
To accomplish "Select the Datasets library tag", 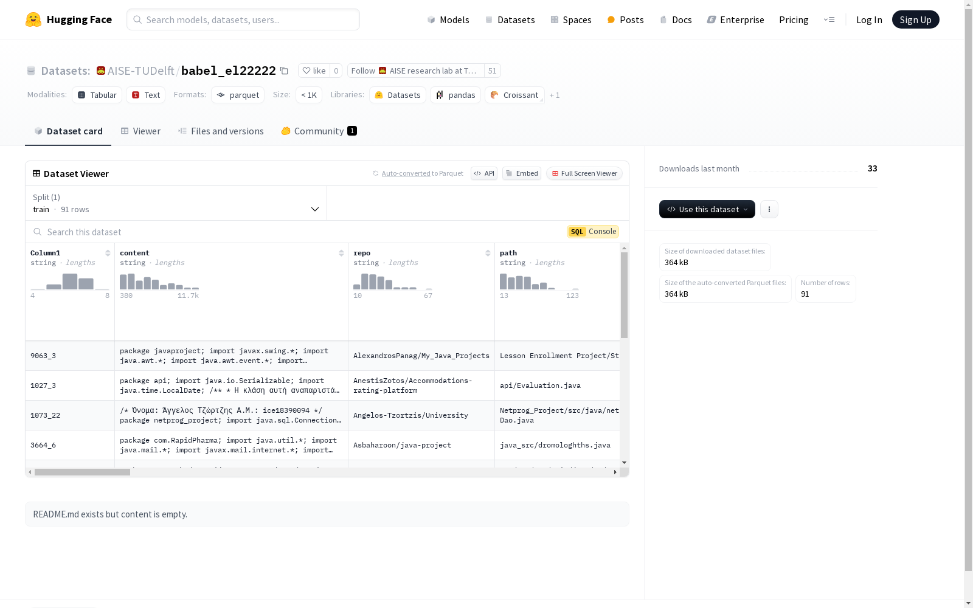I will [398, 95].
